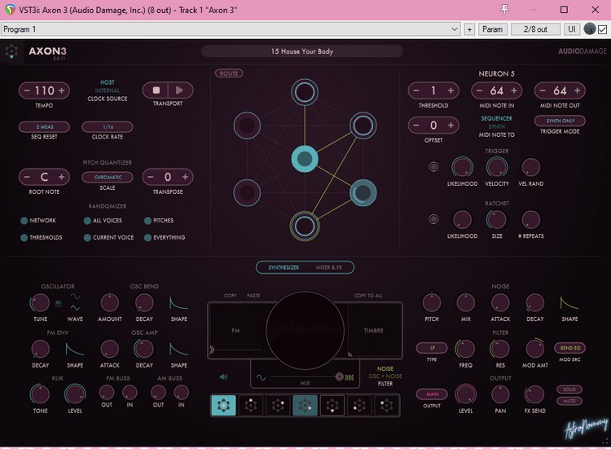Viewport: 611px width, 449px height.
Task: Choose the center-dot voice selector
Action: 224,405
